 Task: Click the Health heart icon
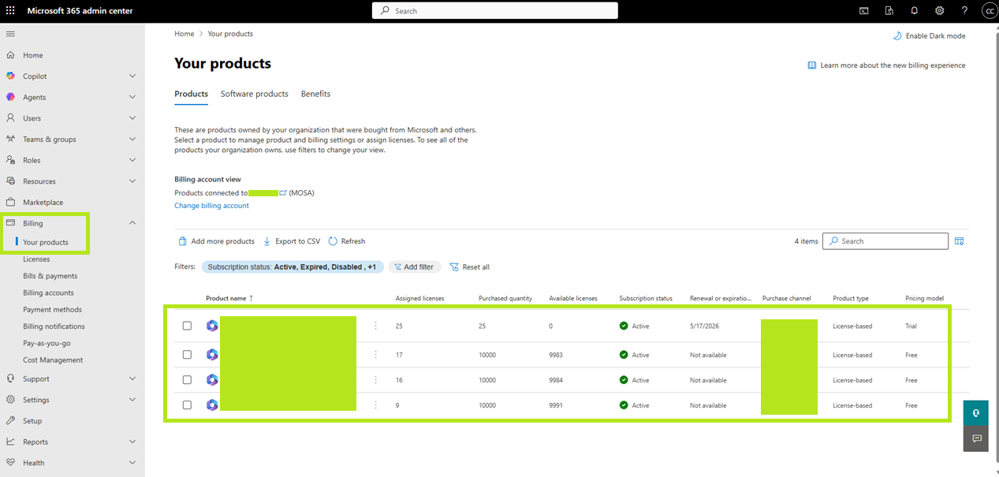10,463
